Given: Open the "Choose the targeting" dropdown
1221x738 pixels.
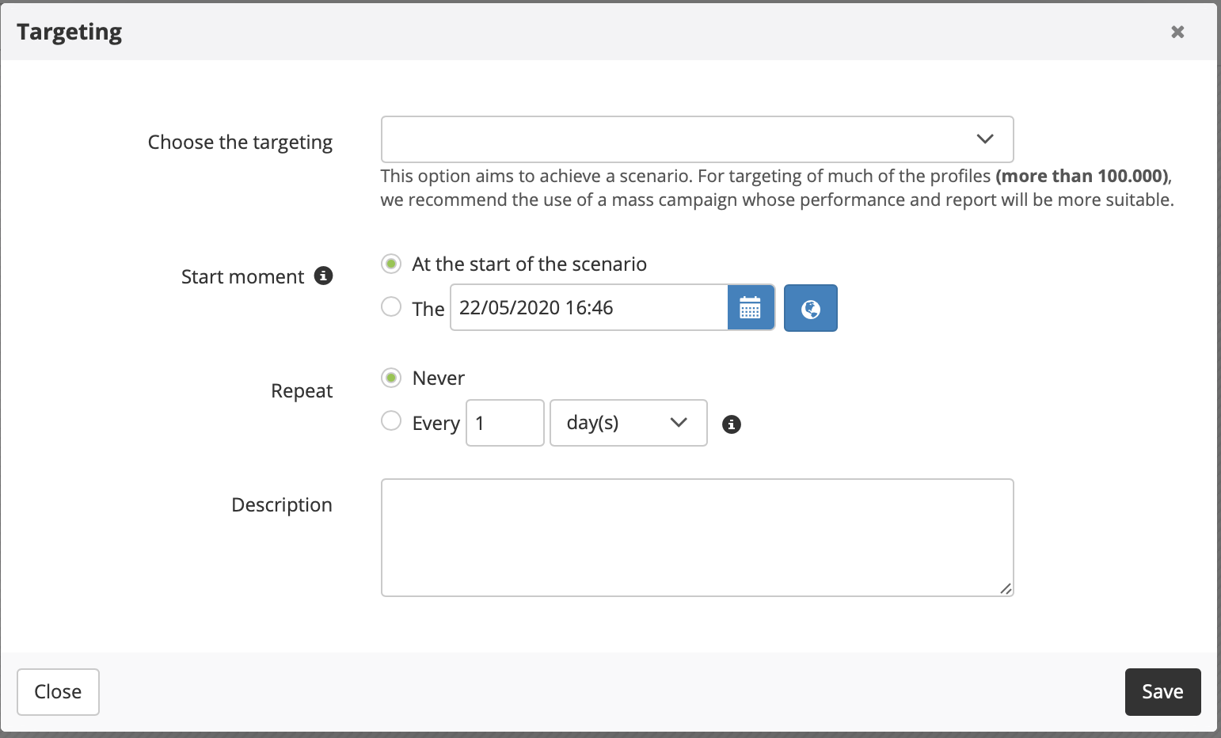Looking at the screenshot, I should tap(697, 139).
